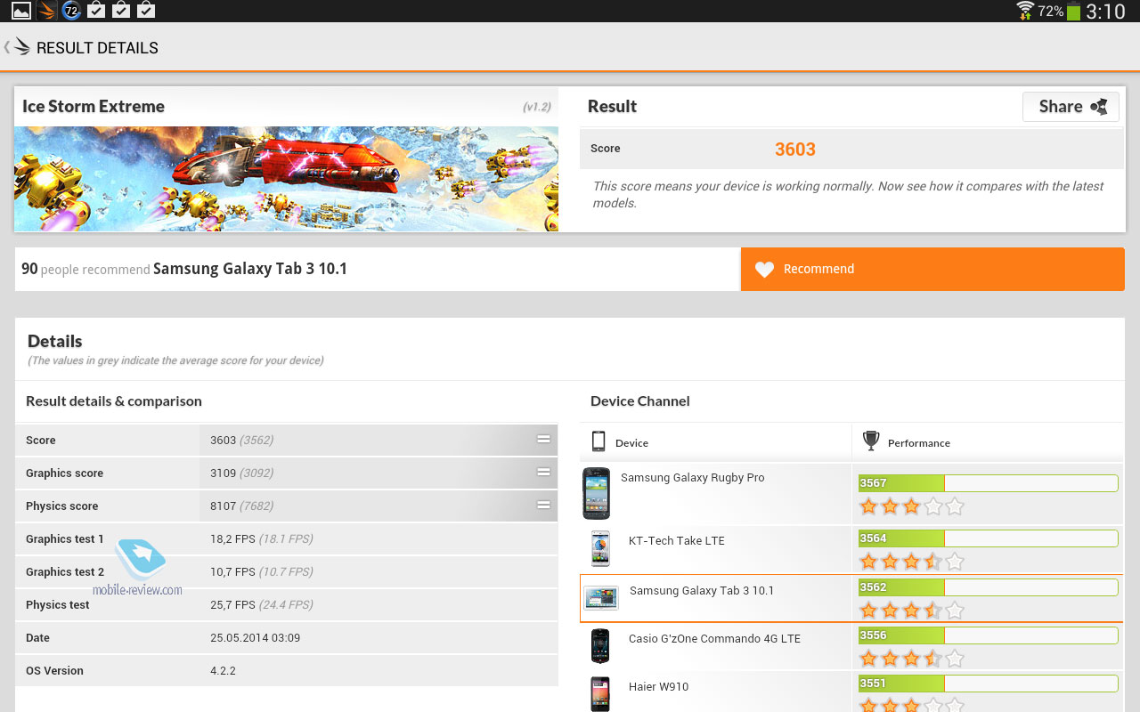Tap the Date value 25.05.2014 03:09
The image size is (1140, 712).
pos(255,637)
